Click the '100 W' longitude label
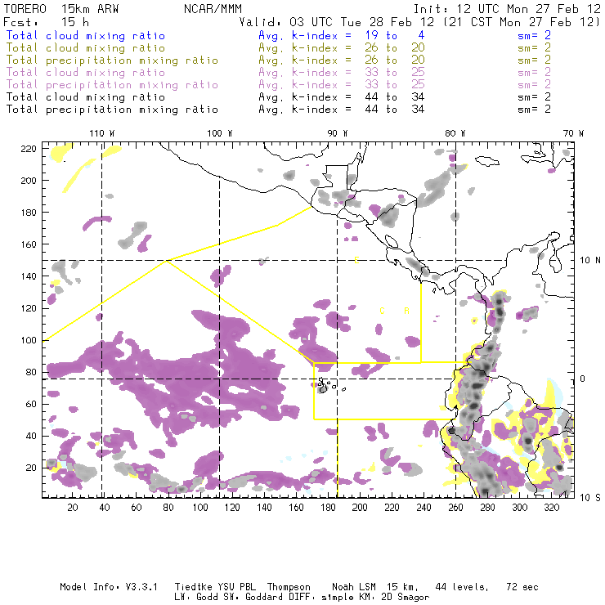 coord(220,133)
